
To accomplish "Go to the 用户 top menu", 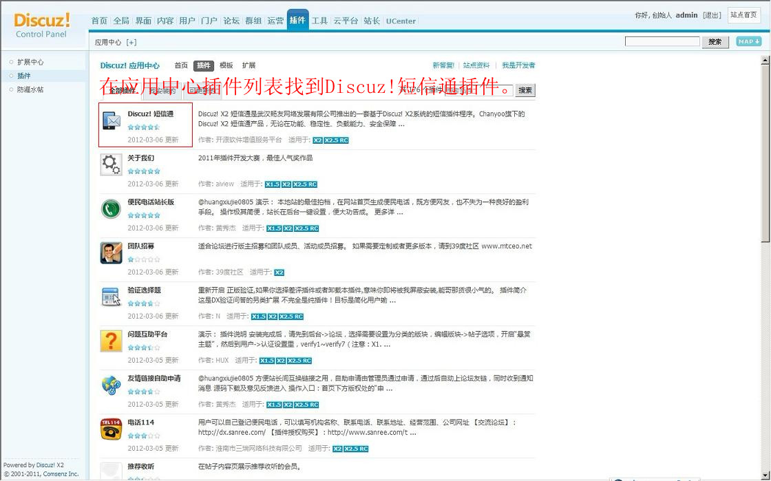I will (187, 21).
